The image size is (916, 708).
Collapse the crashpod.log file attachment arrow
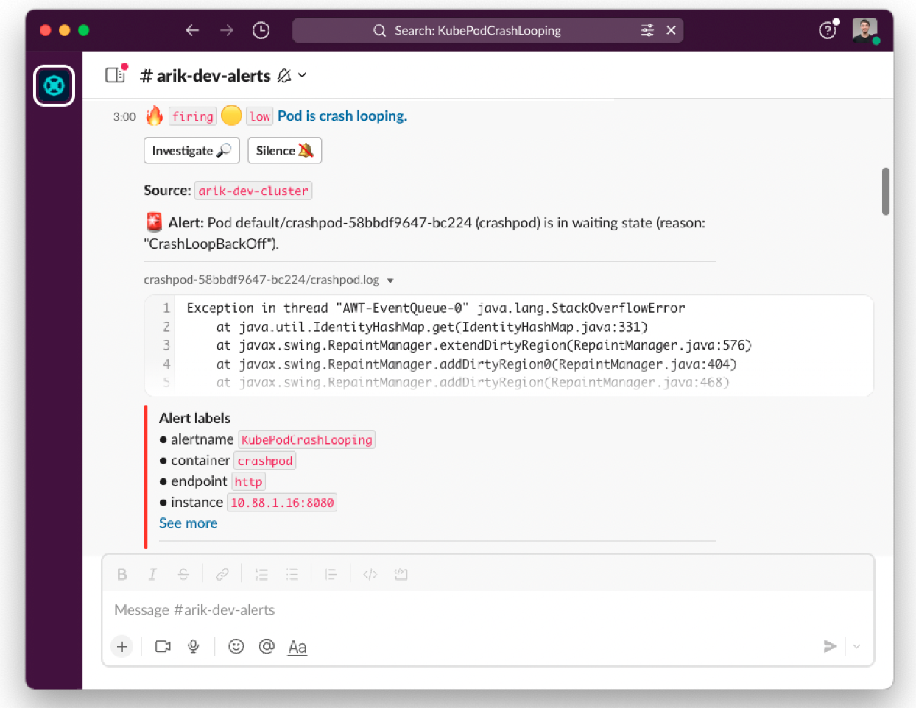point(390,280)
